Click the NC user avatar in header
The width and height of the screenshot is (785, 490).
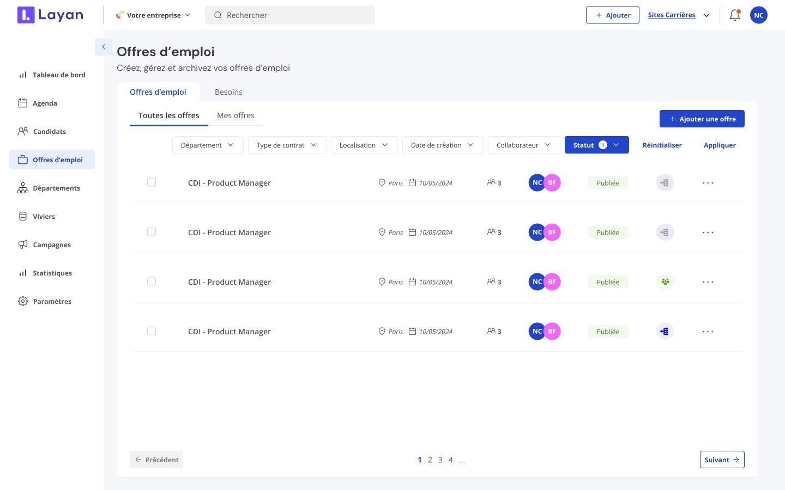click(x=759, y=15)
